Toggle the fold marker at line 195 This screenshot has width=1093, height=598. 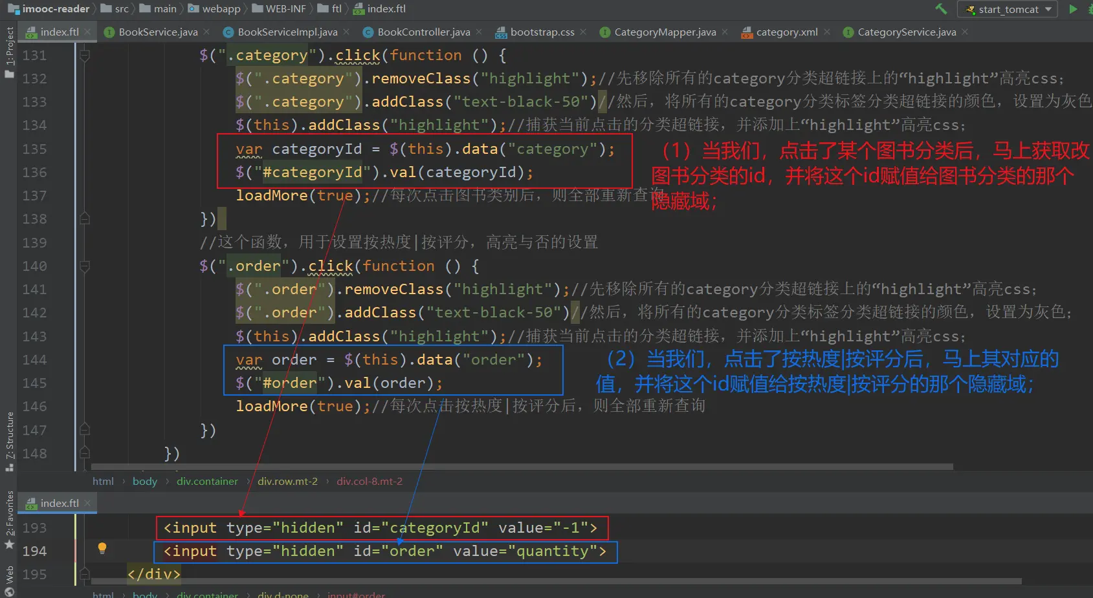[x=84, y=574]
